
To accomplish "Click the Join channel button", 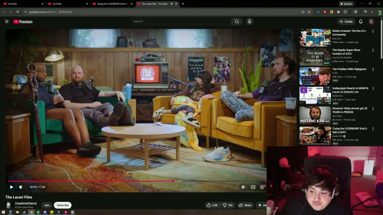I will pos(47,205).
